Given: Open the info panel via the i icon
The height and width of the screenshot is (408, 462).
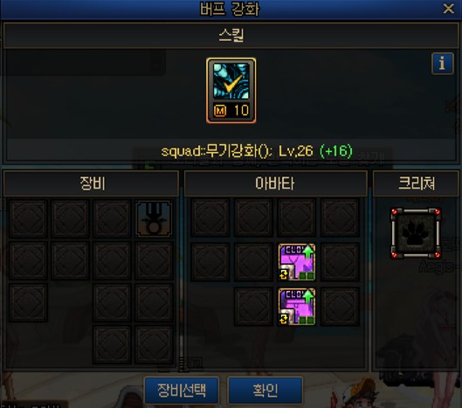Looking at the screenshot, I should pyautogui.click(x=443, y=64).
